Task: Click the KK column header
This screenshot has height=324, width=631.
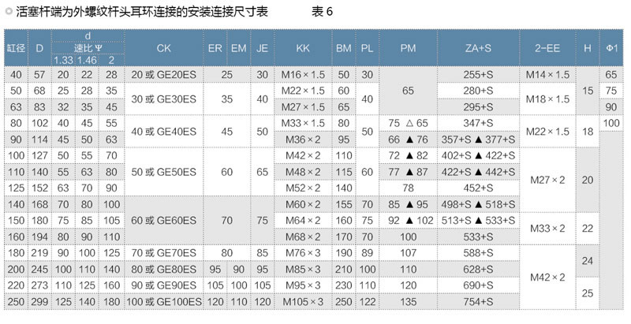Action: click(x=302, y=48)
